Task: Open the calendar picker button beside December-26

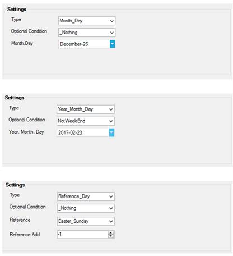Action: click(113, 44)
